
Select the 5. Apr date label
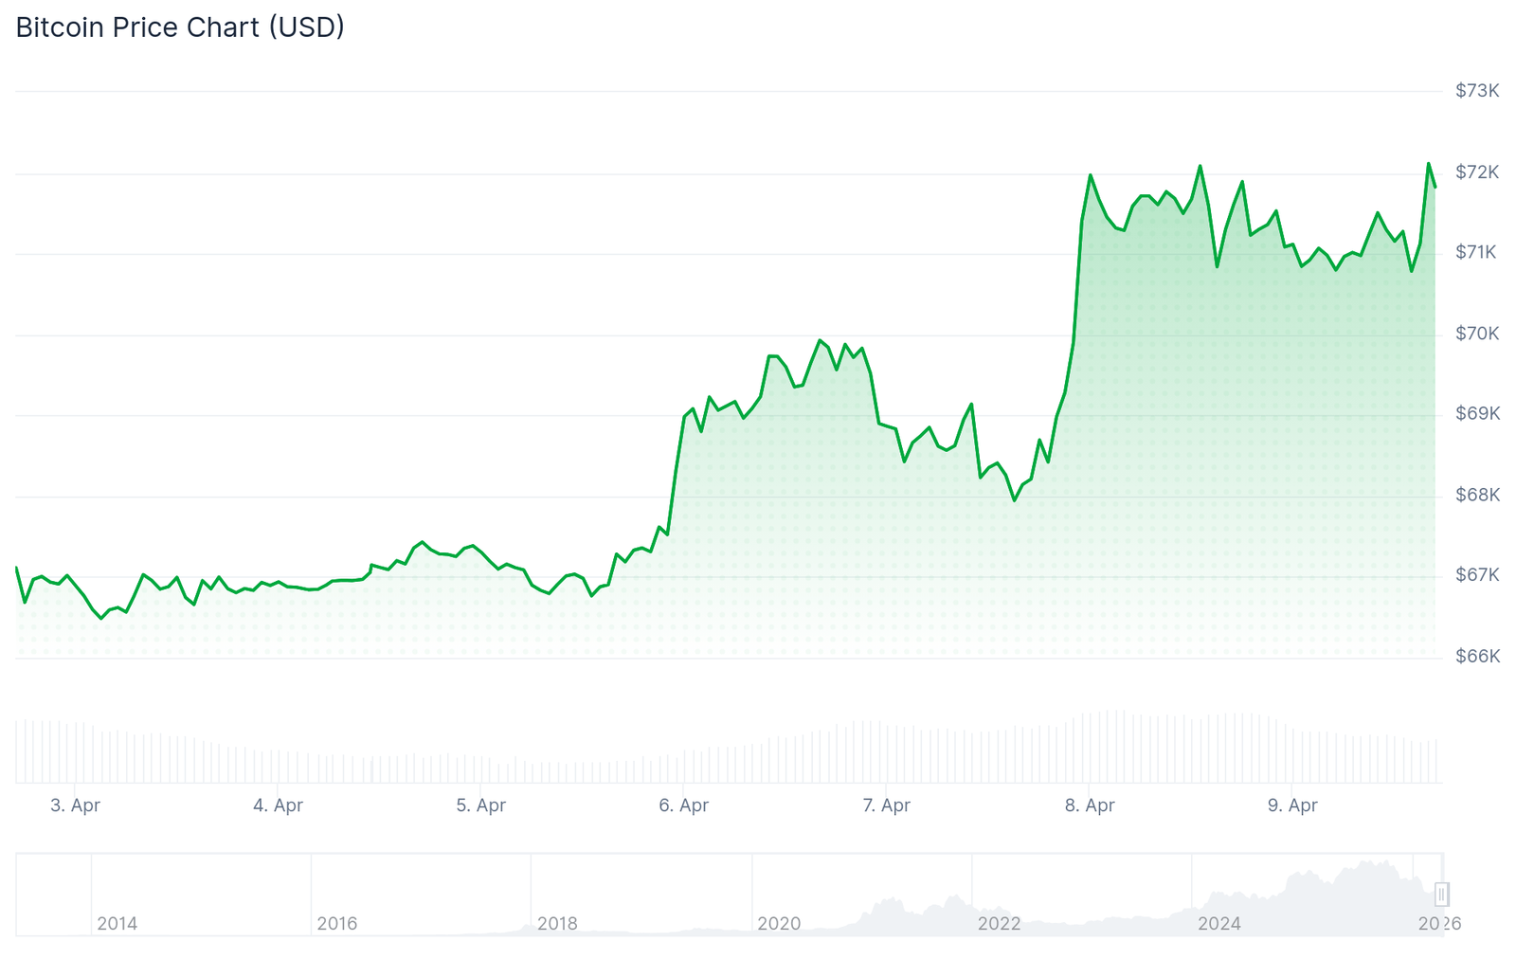(x=480, y=805)
